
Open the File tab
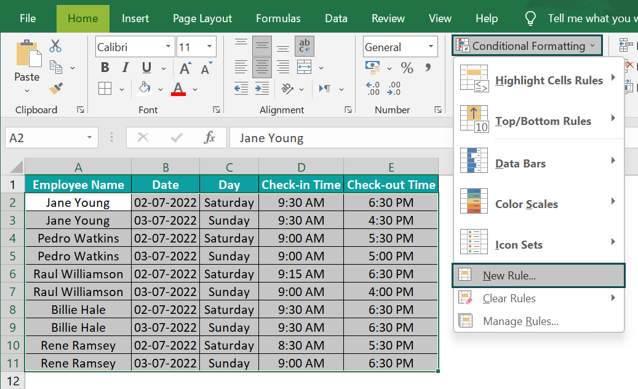pos(28,18)
